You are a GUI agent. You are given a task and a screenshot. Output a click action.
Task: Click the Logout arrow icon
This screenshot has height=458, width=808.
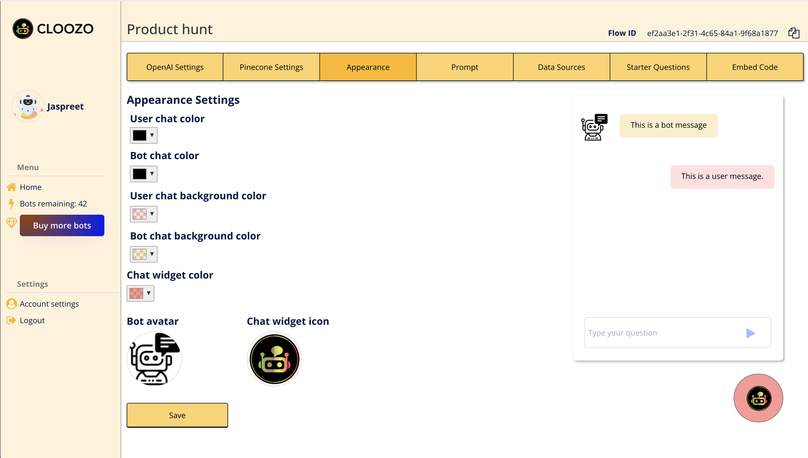click(12, 321)
